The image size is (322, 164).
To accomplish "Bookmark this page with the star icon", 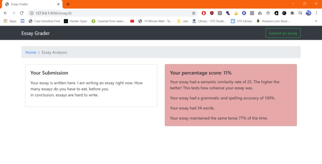I will (193, 13).
